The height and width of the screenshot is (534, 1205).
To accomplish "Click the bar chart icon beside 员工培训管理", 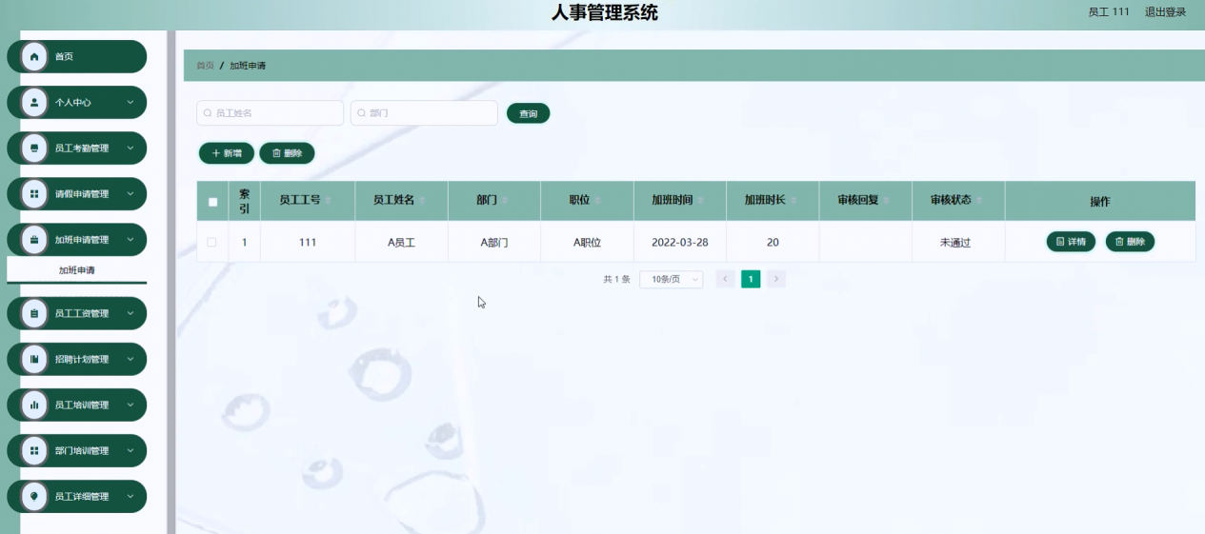I will (34, 405).
